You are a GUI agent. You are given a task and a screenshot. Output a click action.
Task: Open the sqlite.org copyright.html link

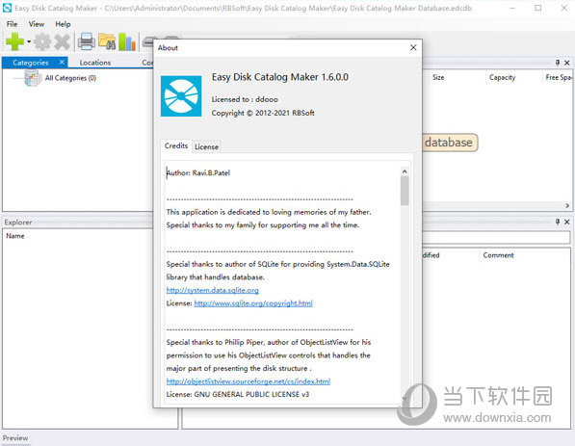(253, 303)
